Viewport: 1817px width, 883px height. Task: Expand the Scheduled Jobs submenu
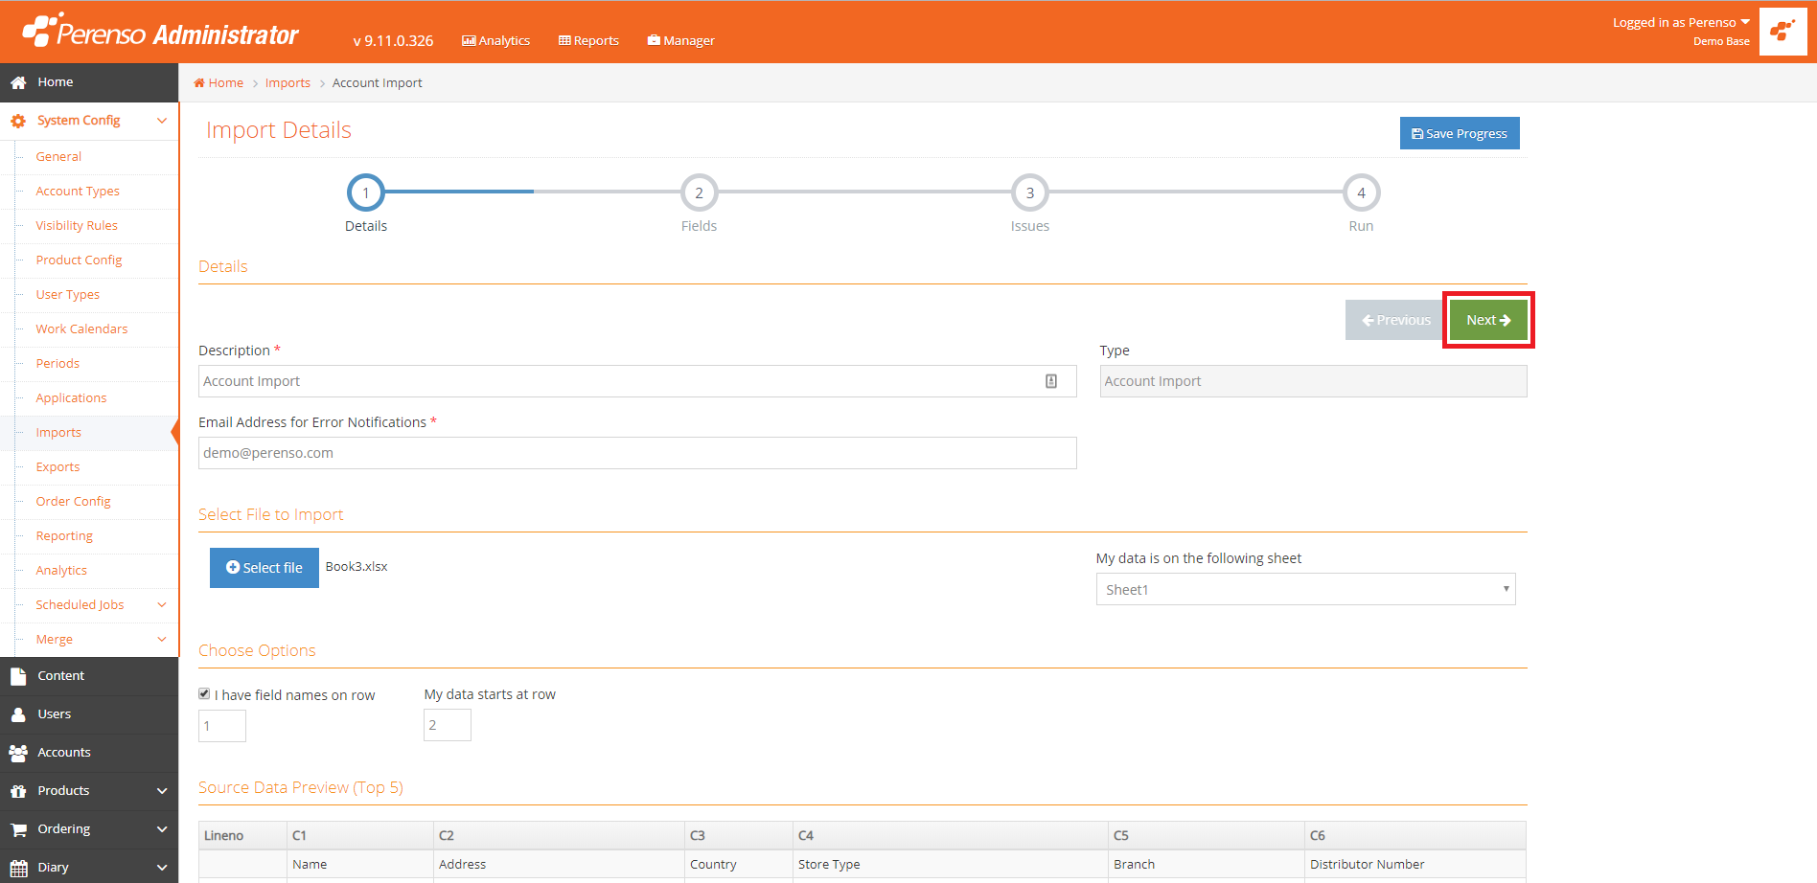[89, 605]
